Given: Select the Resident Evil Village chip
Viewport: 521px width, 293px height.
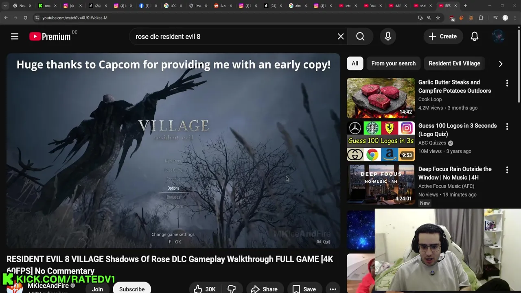Looking at the screenshot, I should tap(454, 63).
